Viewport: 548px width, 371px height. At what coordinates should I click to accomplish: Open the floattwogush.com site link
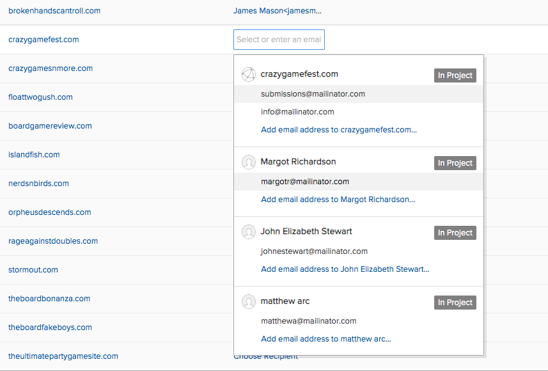pos(40,97)
